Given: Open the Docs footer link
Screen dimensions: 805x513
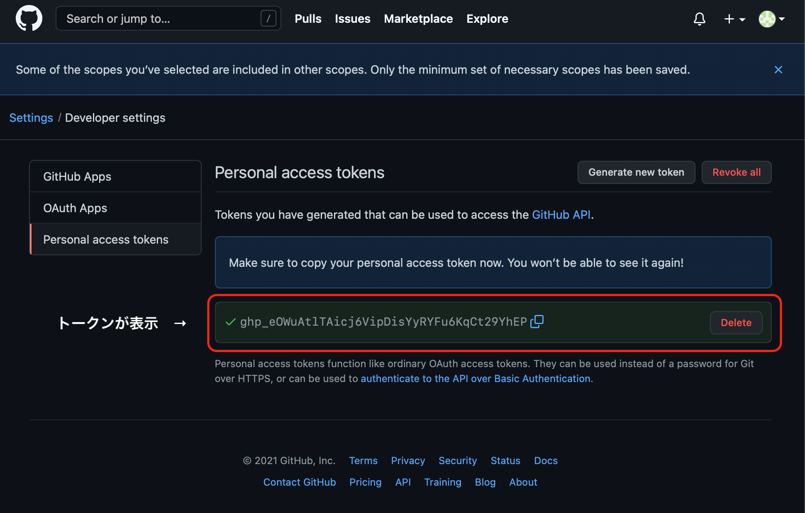Looking at the screenshot, I should point(546,461).
